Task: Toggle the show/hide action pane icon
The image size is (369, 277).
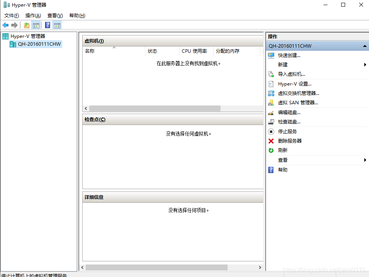Action: click(x=57, y=25)
